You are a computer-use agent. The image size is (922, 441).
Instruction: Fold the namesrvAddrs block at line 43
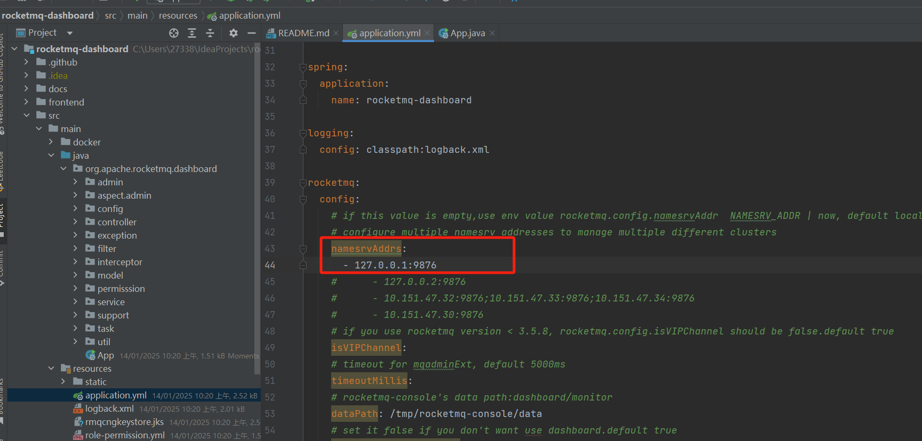tap(303, 249)
